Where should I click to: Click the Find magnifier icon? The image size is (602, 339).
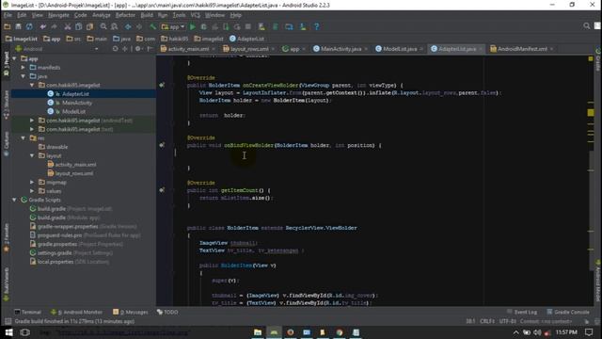coord(103,26)
